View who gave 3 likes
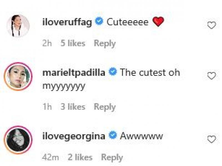 [x=73, y=107]
